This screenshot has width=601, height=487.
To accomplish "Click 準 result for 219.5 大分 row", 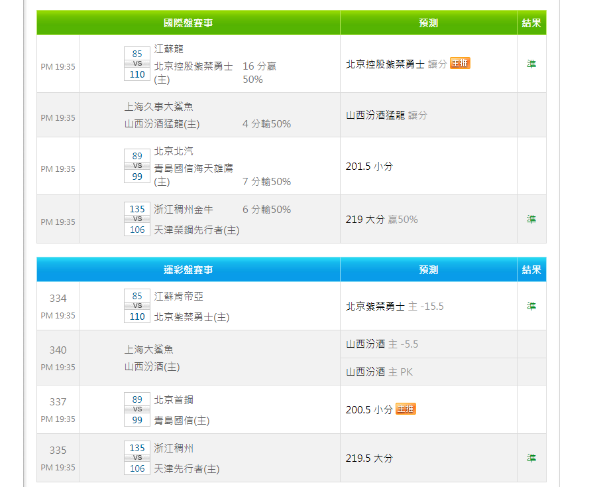I will coord(531,458).
